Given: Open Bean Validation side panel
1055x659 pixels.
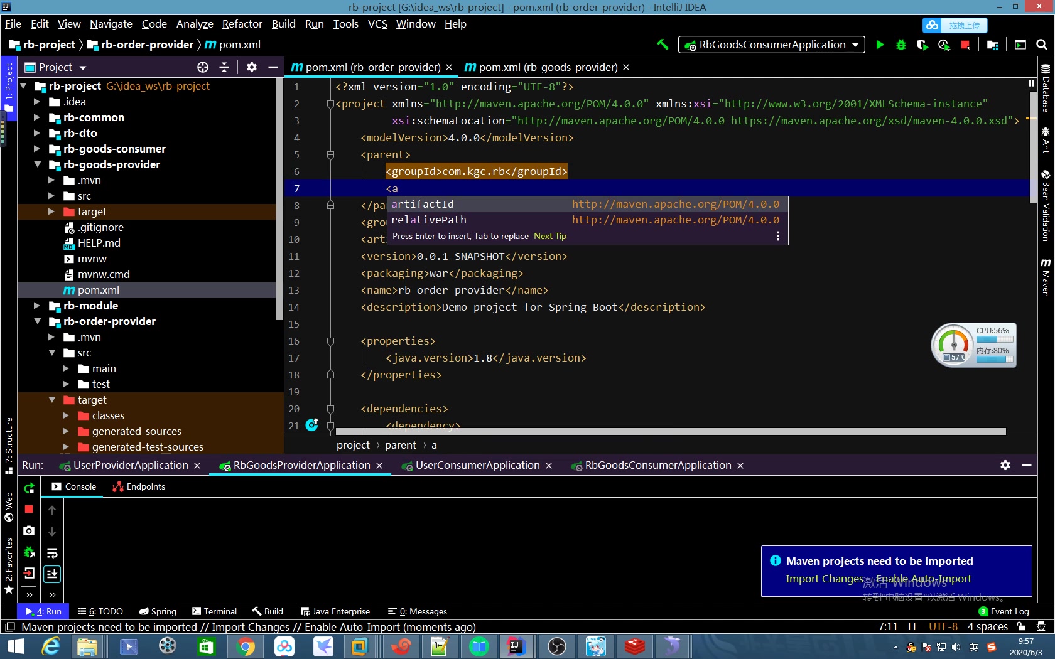Looking at the screenshot, I should pos(1046,206).
